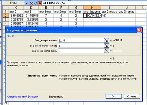Expand the ЕСЛИ name box dropdown arrow

point(27,3)
